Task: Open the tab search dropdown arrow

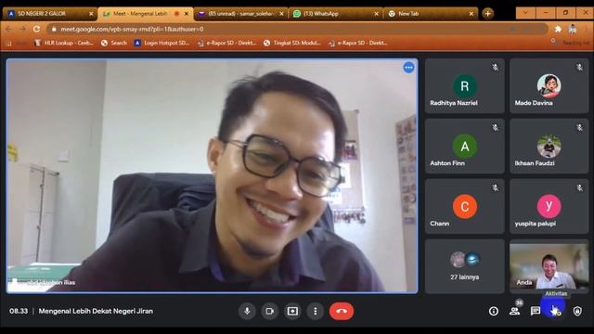Action: pyautogui.click(x=525, y=13)
